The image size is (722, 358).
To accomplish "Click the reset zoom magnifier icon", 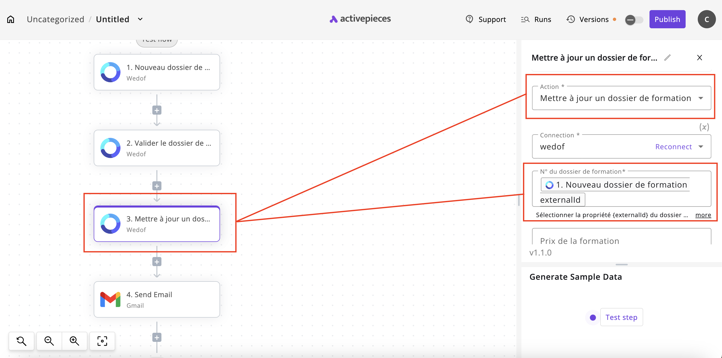I will (x=21, y=341).
